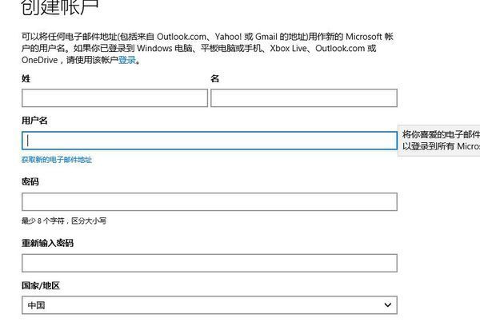The image size is (480, 322).
Task: Click the 登录 sign-in link
Action: coord(127,60)
